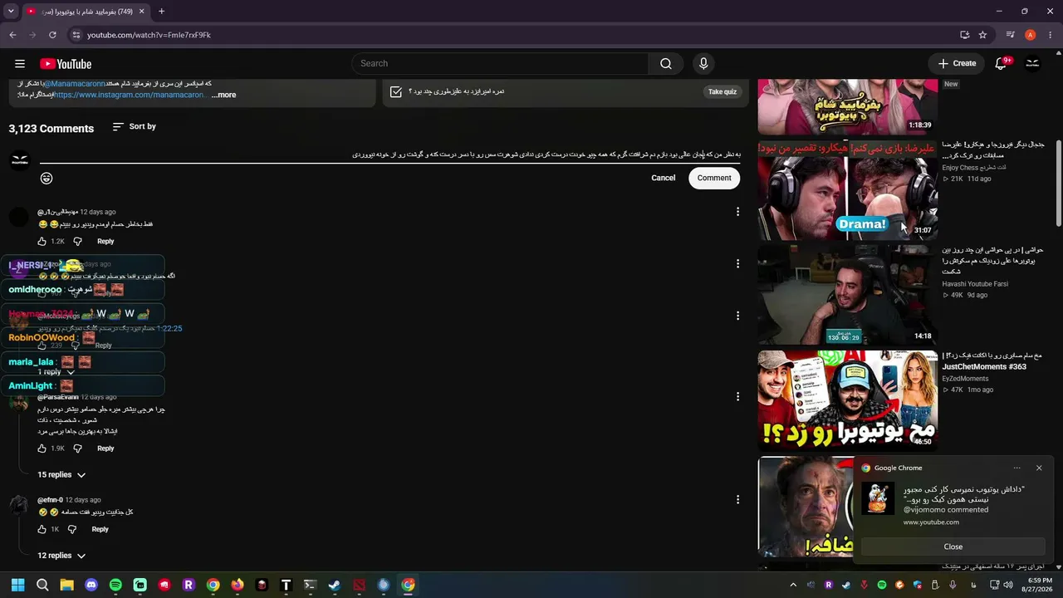Viewport: 1063px width, 598px height.
Task: Open Chrome's three-dot menu
Action: click(x=1051, y=35)
